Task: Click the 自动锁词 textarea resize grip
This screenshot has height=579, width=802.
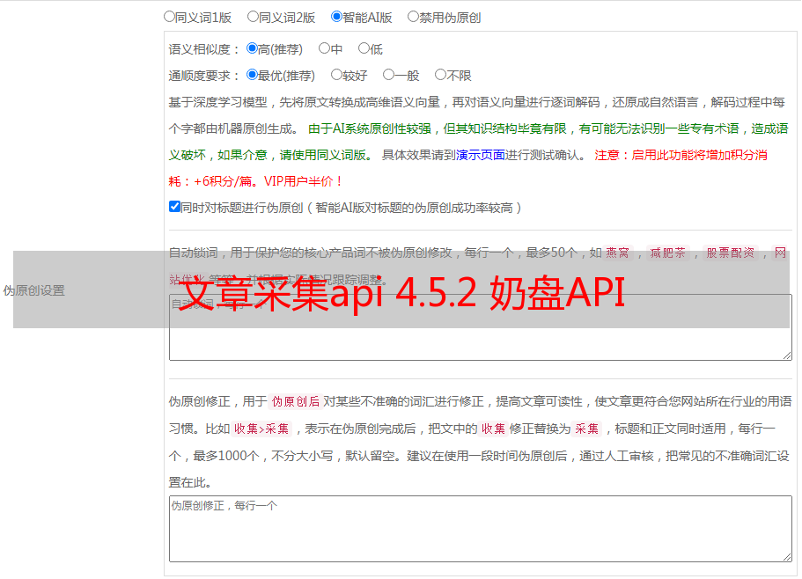Action: (x=787, y=355)
